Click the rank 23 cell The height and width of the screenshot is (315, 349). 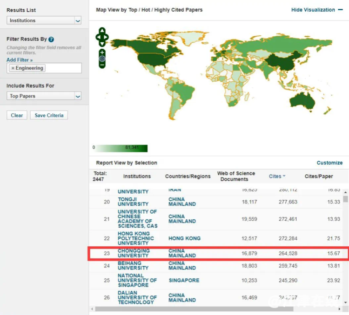107,253
